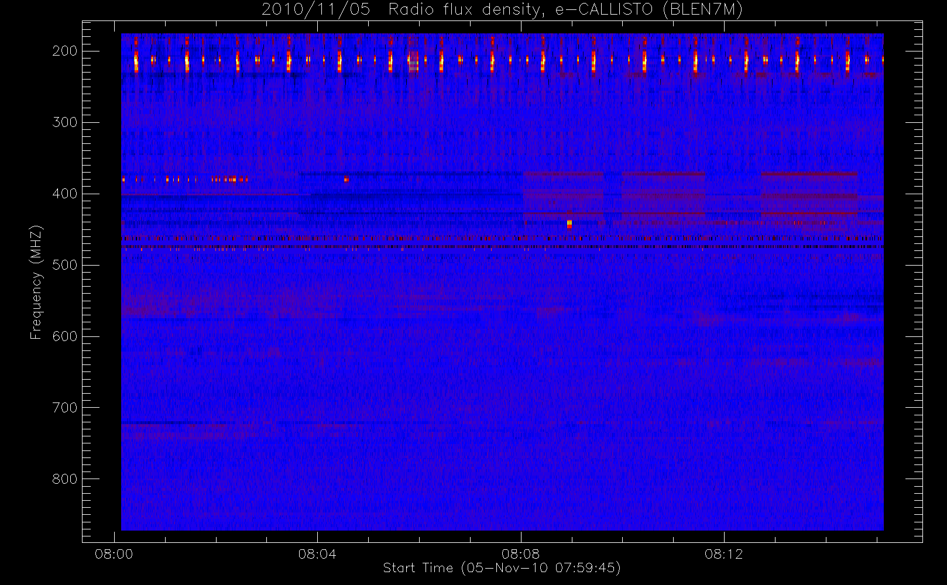Click the 08:12 time axis label

724,554
